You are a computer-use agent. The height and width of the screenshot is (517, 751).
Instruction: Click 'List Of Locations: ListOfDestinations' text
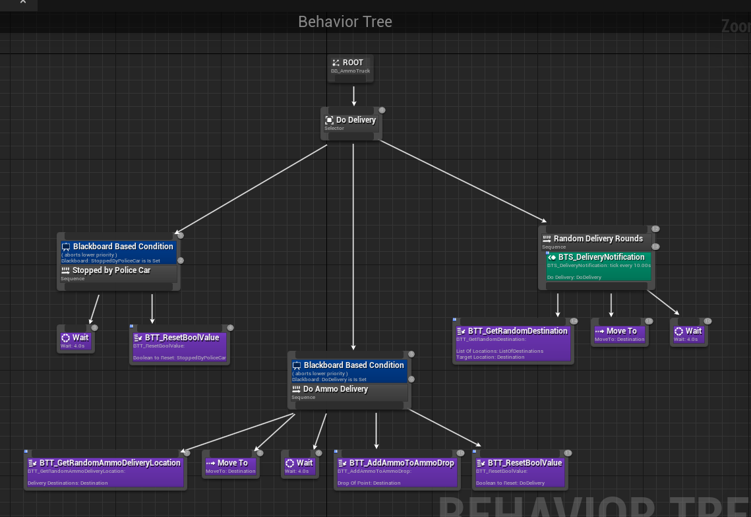point(500,351)
